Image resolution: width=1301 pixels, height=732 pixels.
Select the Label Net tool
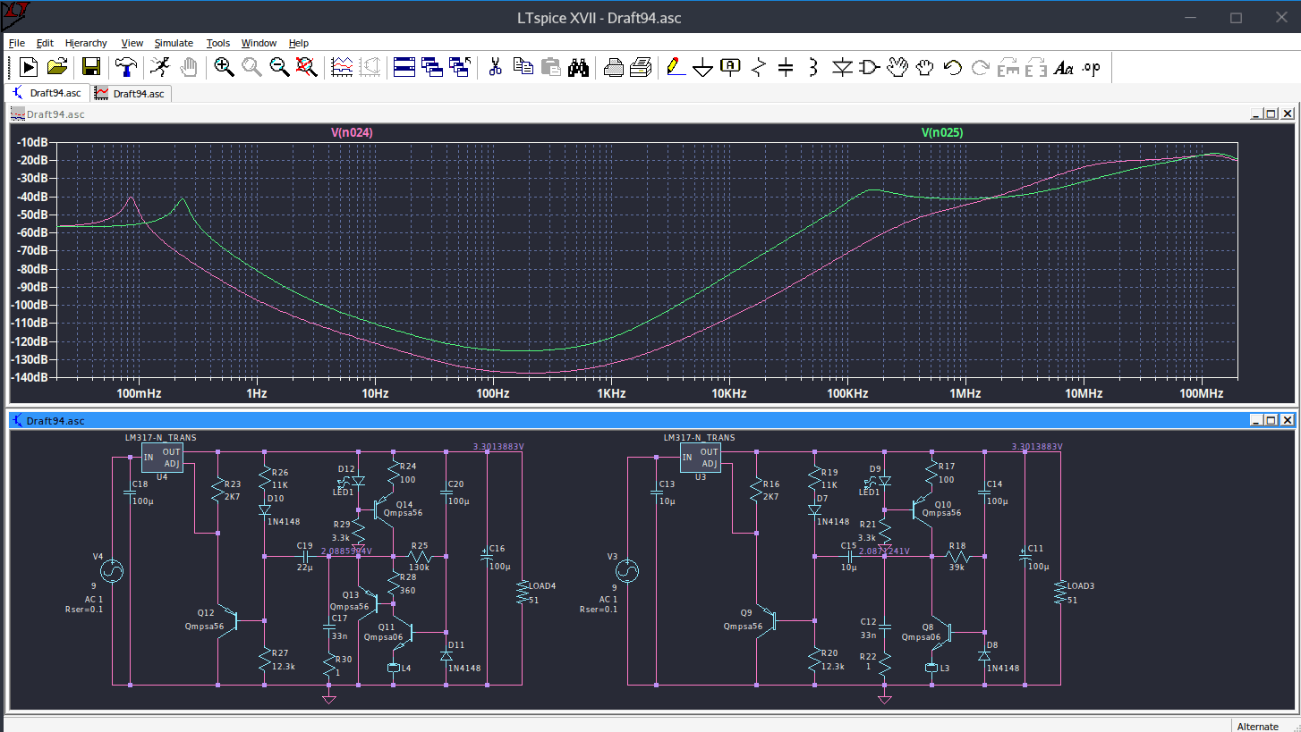[731, 67]
